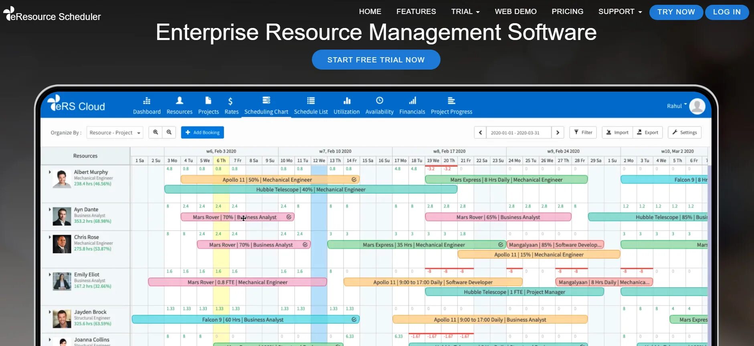Open the Organize By Resource - Project dropdown
The width and height of the screenshot is (754, 346).
[115, 132]
